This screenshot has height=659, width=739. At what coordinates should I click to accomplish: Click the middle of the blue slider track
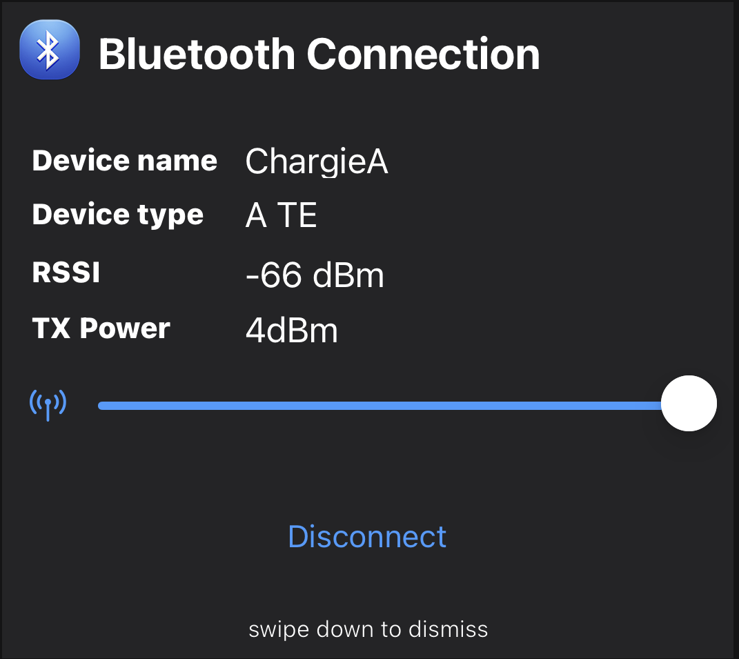380,406
